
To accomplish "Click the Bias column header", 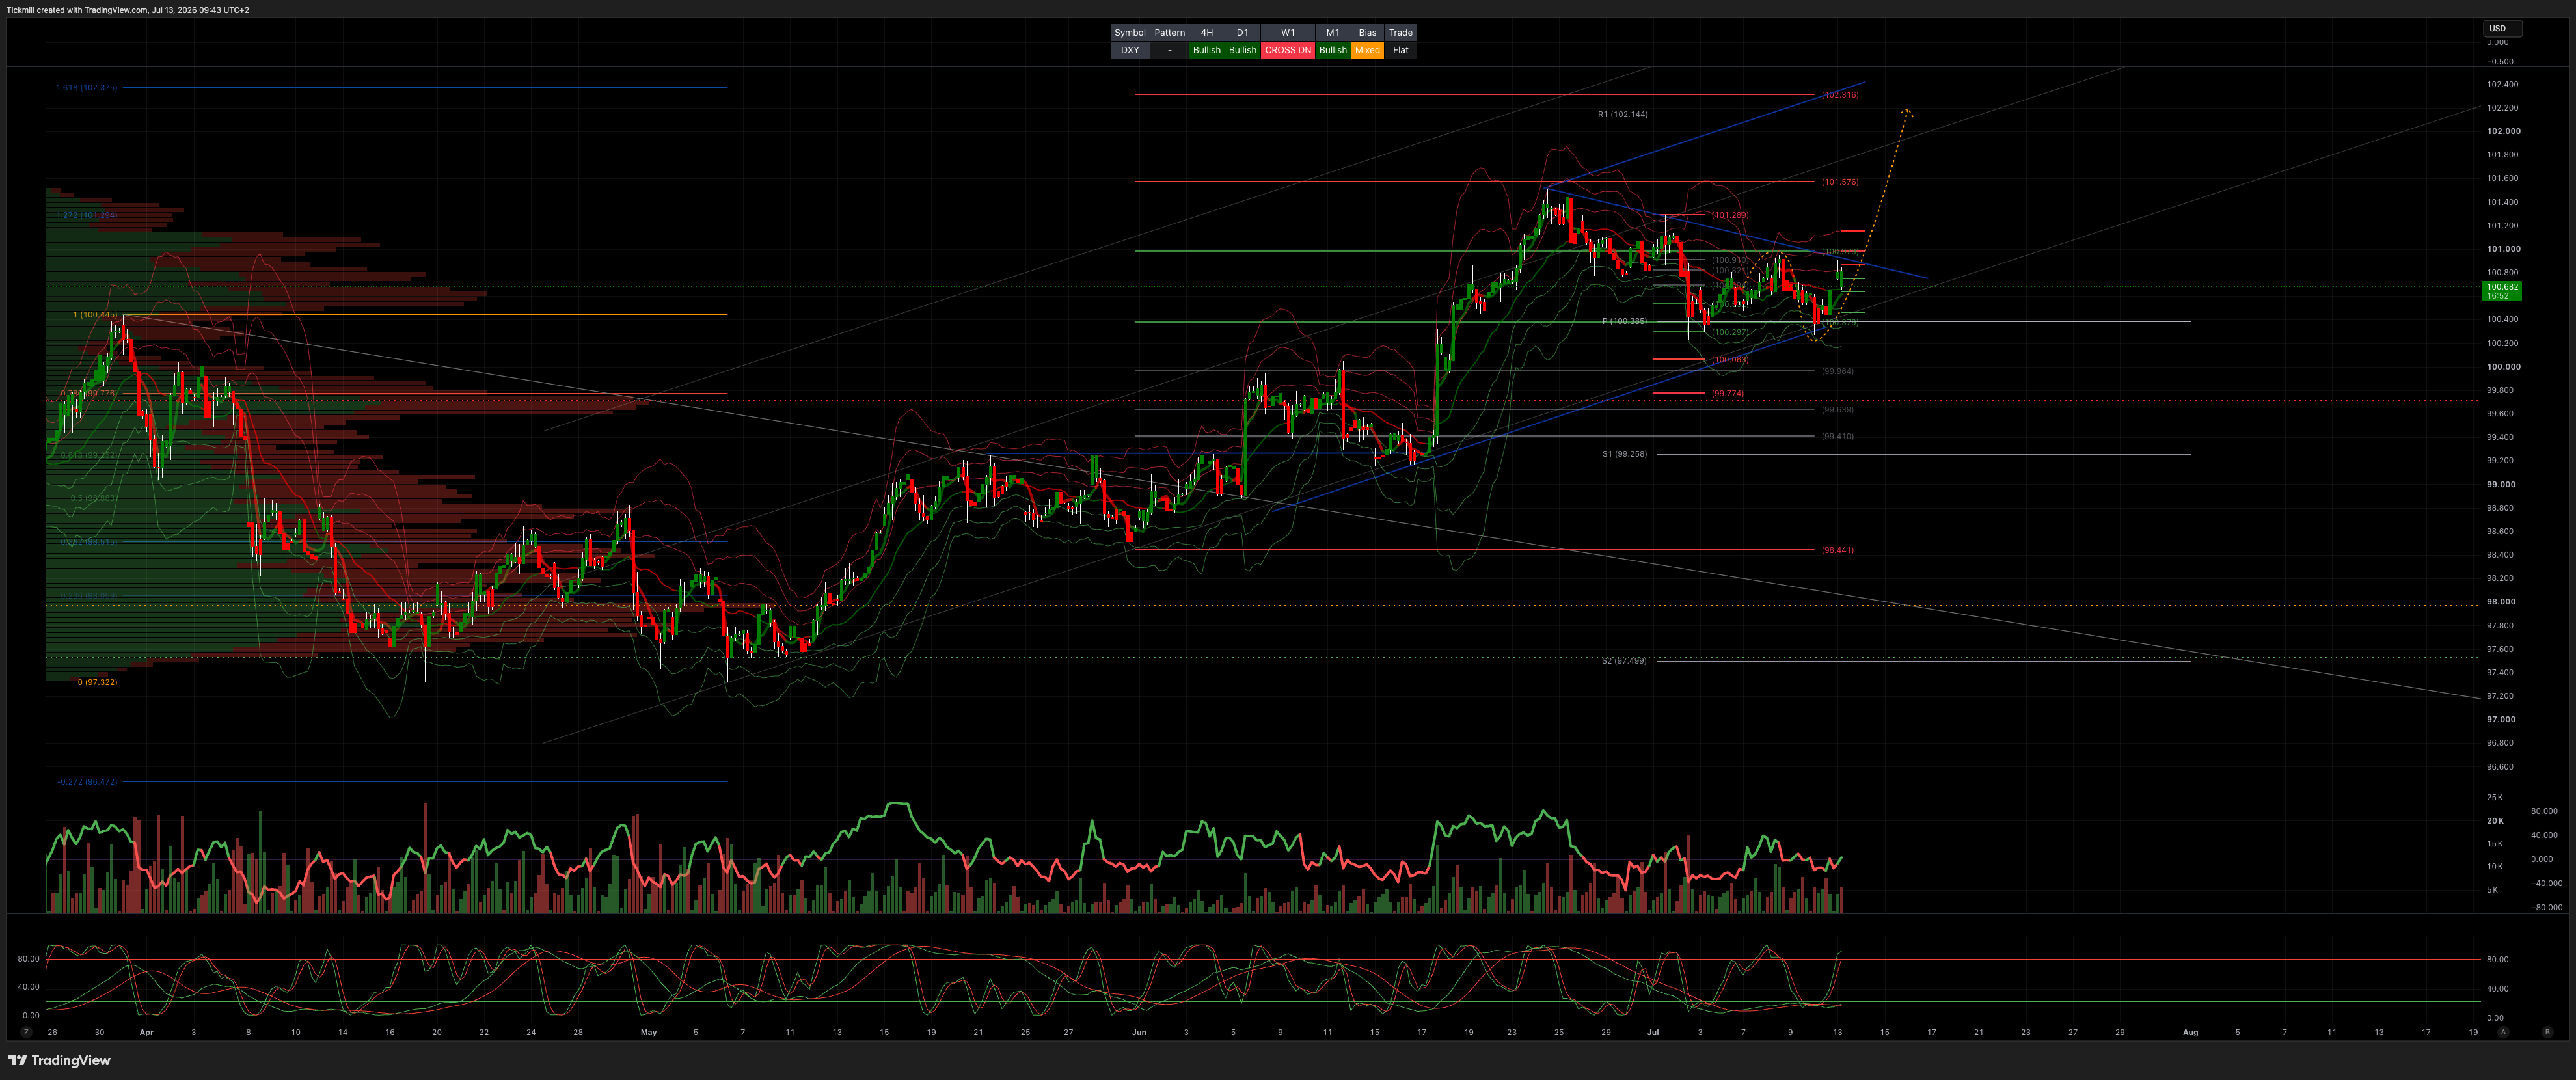I will pos(1367,33).
